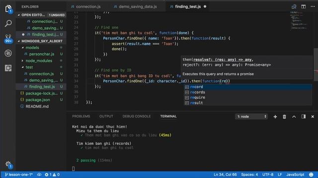
Task: Select 'record' suggestion in autocomplete
Action: (248, 87)
